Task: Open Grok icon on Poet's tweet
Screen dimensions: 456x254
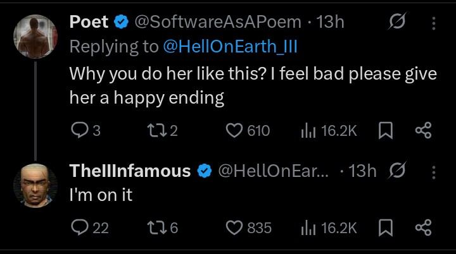Action: pyautogui.click(x=398, y=23)
